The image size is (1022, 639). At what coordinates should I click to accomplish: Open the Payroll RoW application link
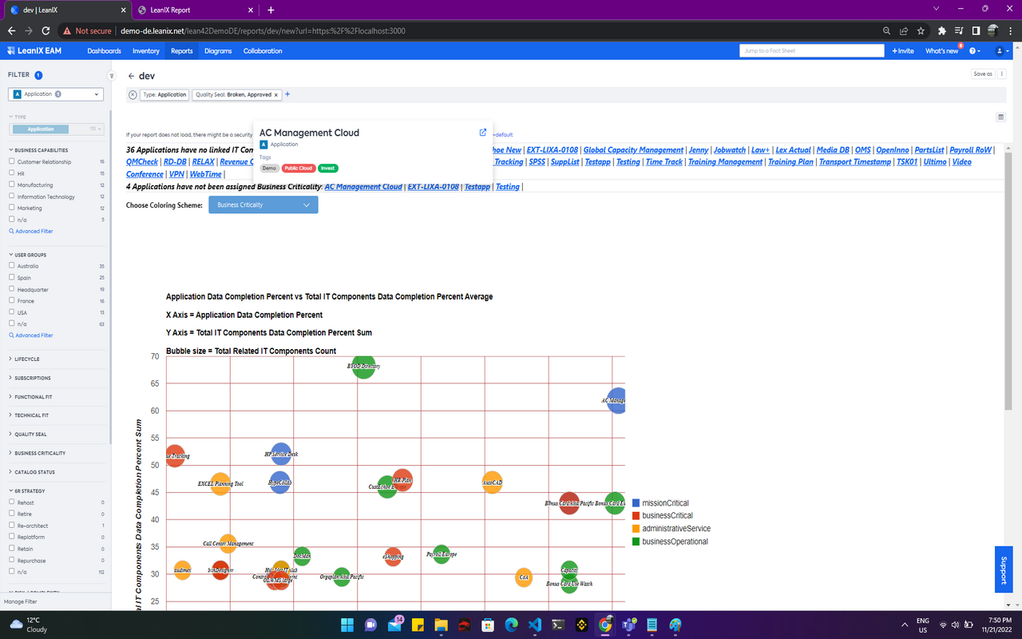[970, 150]
